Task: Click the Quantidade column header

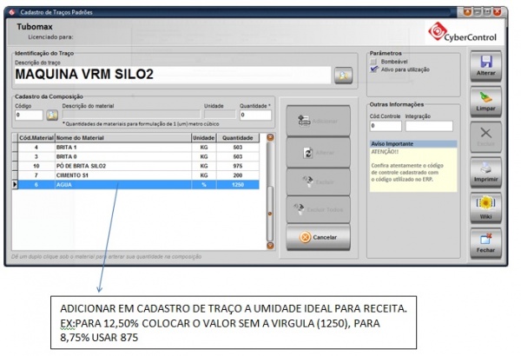Action: pyautogui.click(x=237, y=138)
